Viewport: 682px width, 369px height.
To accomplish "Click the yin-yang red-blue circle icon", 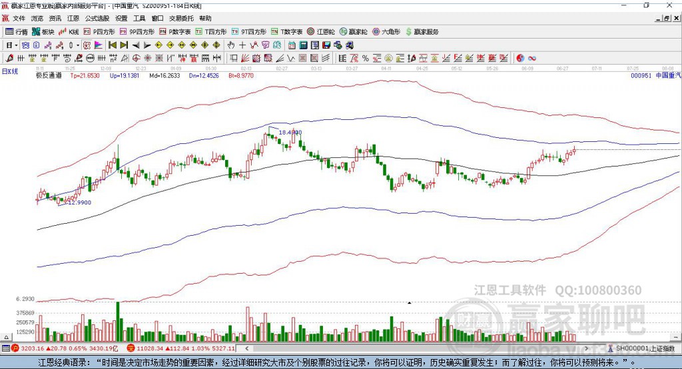I will [x=520, y=58].
